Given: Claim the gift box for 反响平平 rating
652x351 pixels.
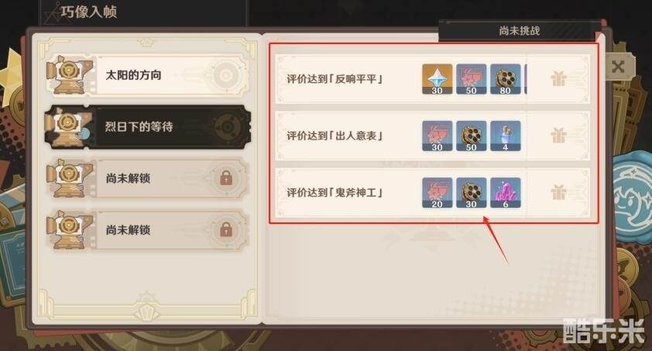Looking at the screenshot, I should click(x=558, y=78).
